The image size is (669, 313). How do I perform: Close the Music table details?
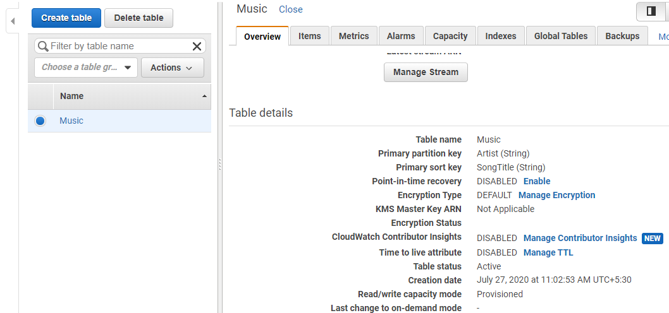click(x=291, y=9)
